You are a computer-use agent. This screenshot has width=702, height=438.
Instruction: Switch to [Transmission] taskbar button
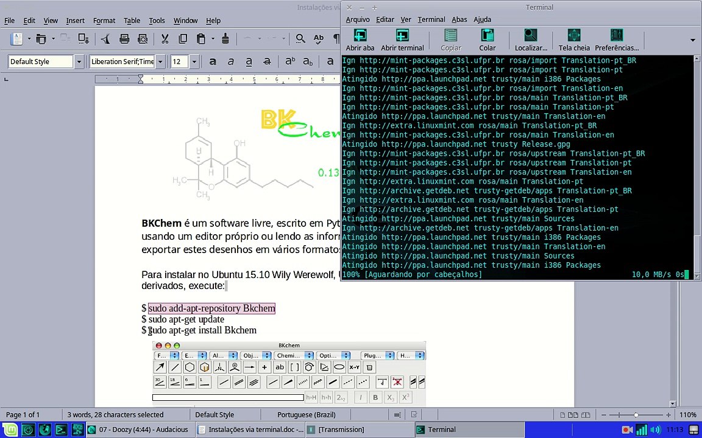(x=360, y=429)
